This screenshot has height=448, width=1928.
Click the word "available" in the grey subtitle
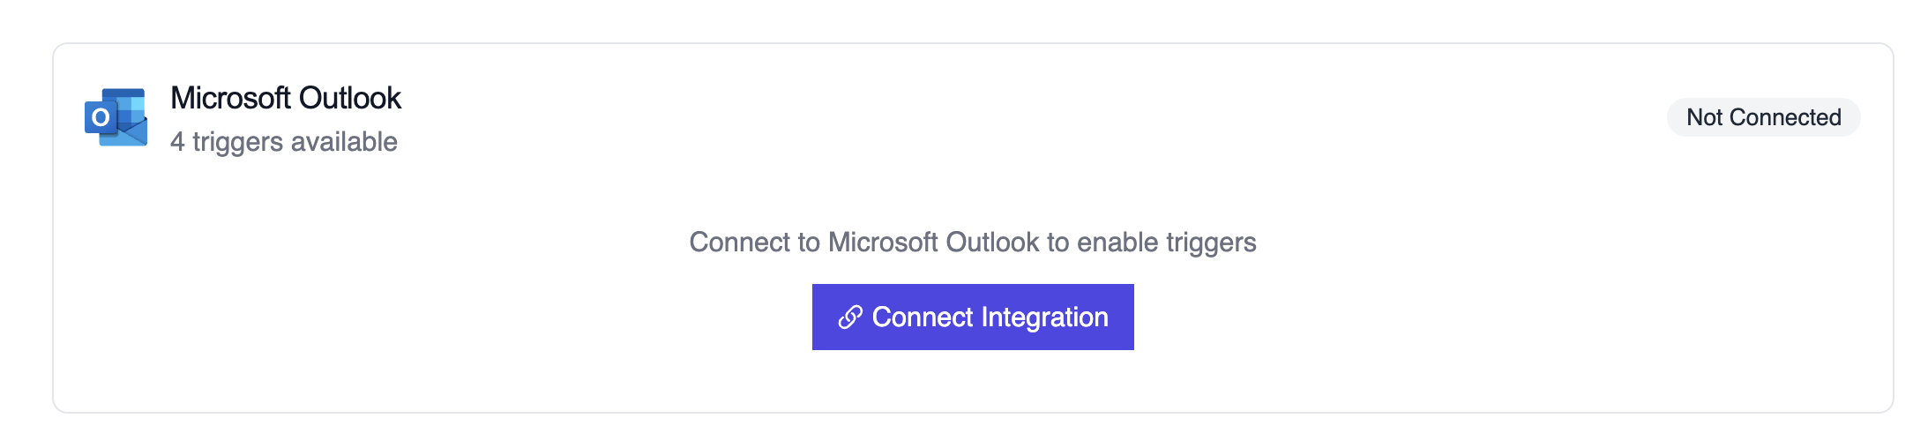click(344, 142)
